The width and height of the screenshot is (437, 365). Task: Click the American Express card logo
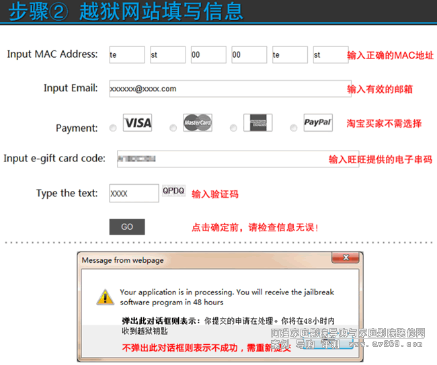257,122
